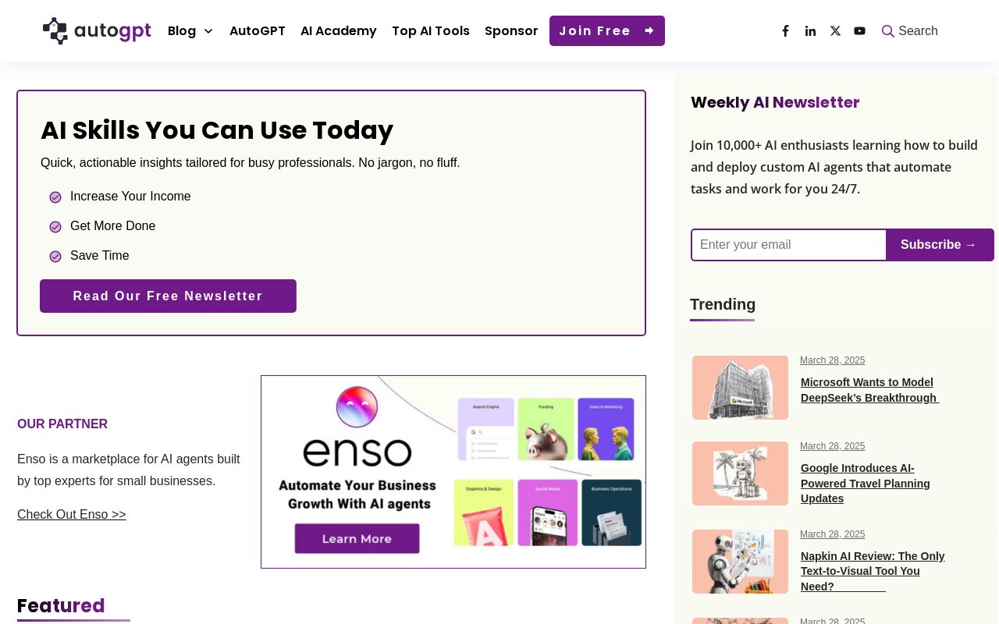999x624 pixels.
Task: Open the LinkedIn icon in header
Action: 810,31
